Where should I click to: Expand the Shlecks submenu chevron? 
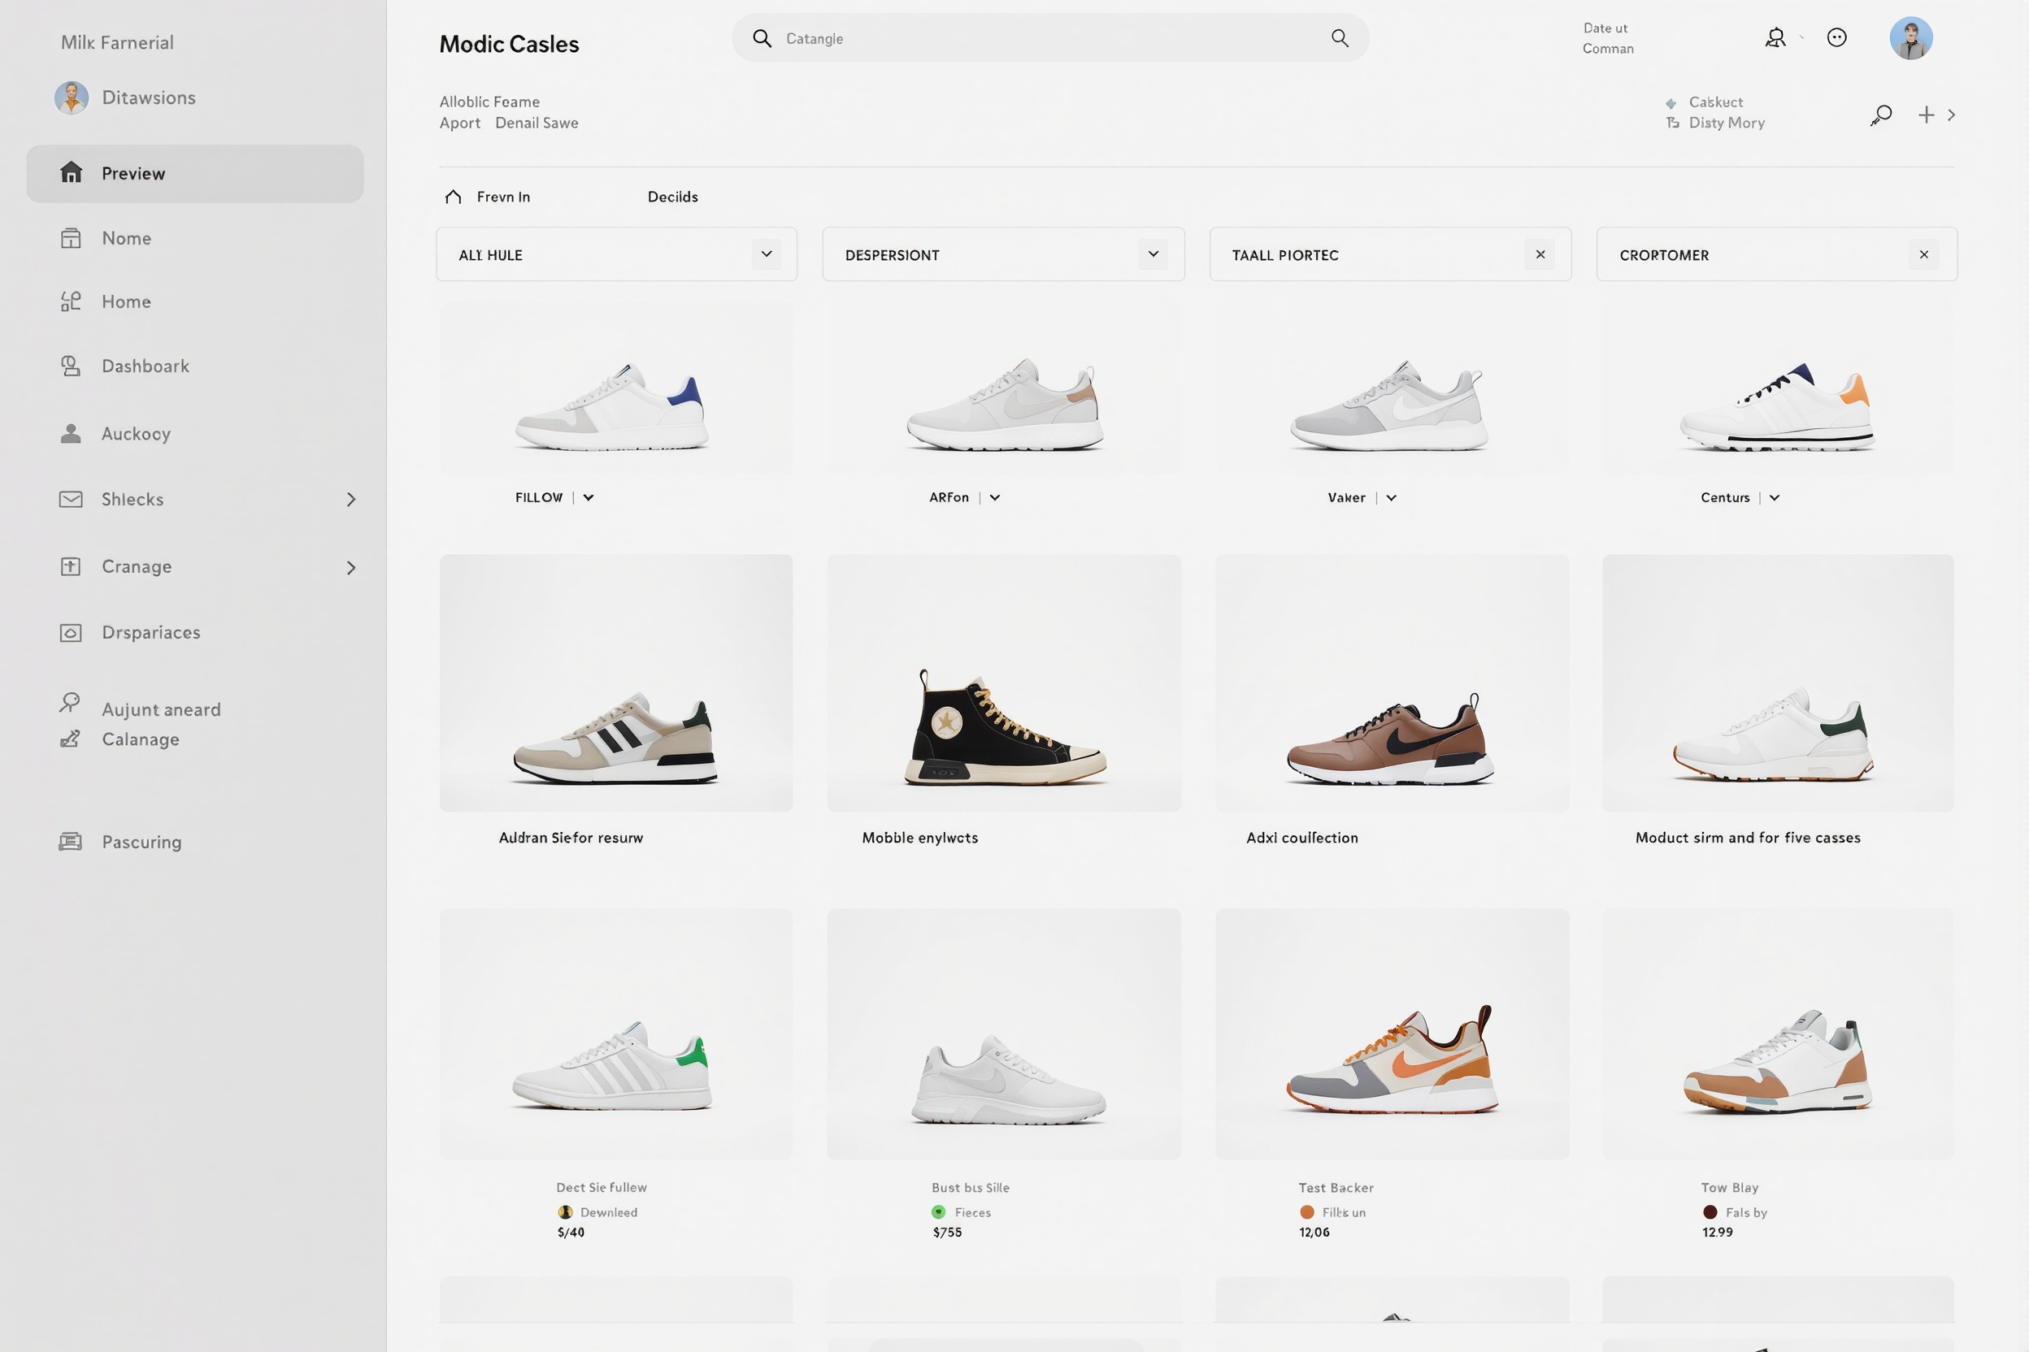(350, 499)
